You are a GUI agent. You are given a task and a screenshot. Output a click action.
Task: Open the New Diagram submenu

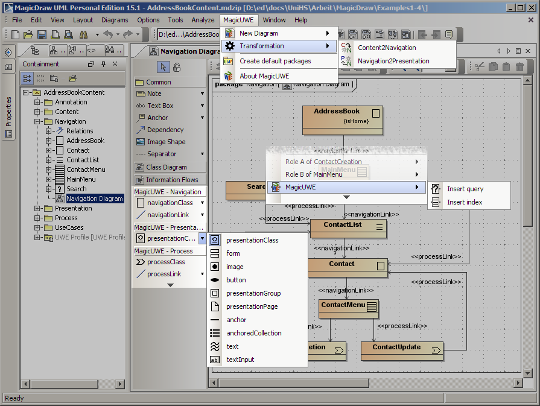click(x=279, y=33)
